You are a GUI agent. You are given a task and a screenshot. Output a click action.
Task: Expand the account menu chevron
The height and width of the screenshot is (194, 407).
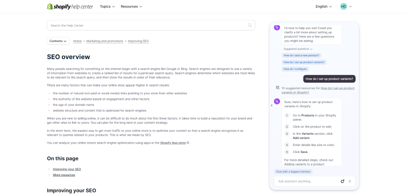pyautogui.click(x=351, y=6)
